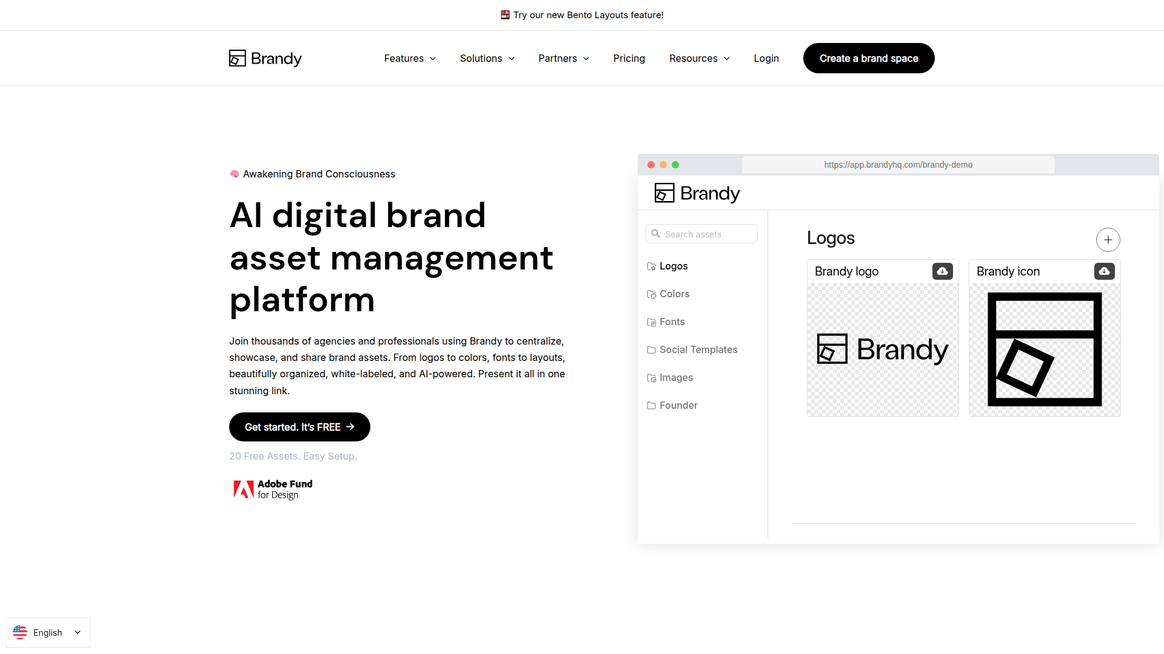
Task: Click the demo browser URL bar
Action: coord(898,165)
